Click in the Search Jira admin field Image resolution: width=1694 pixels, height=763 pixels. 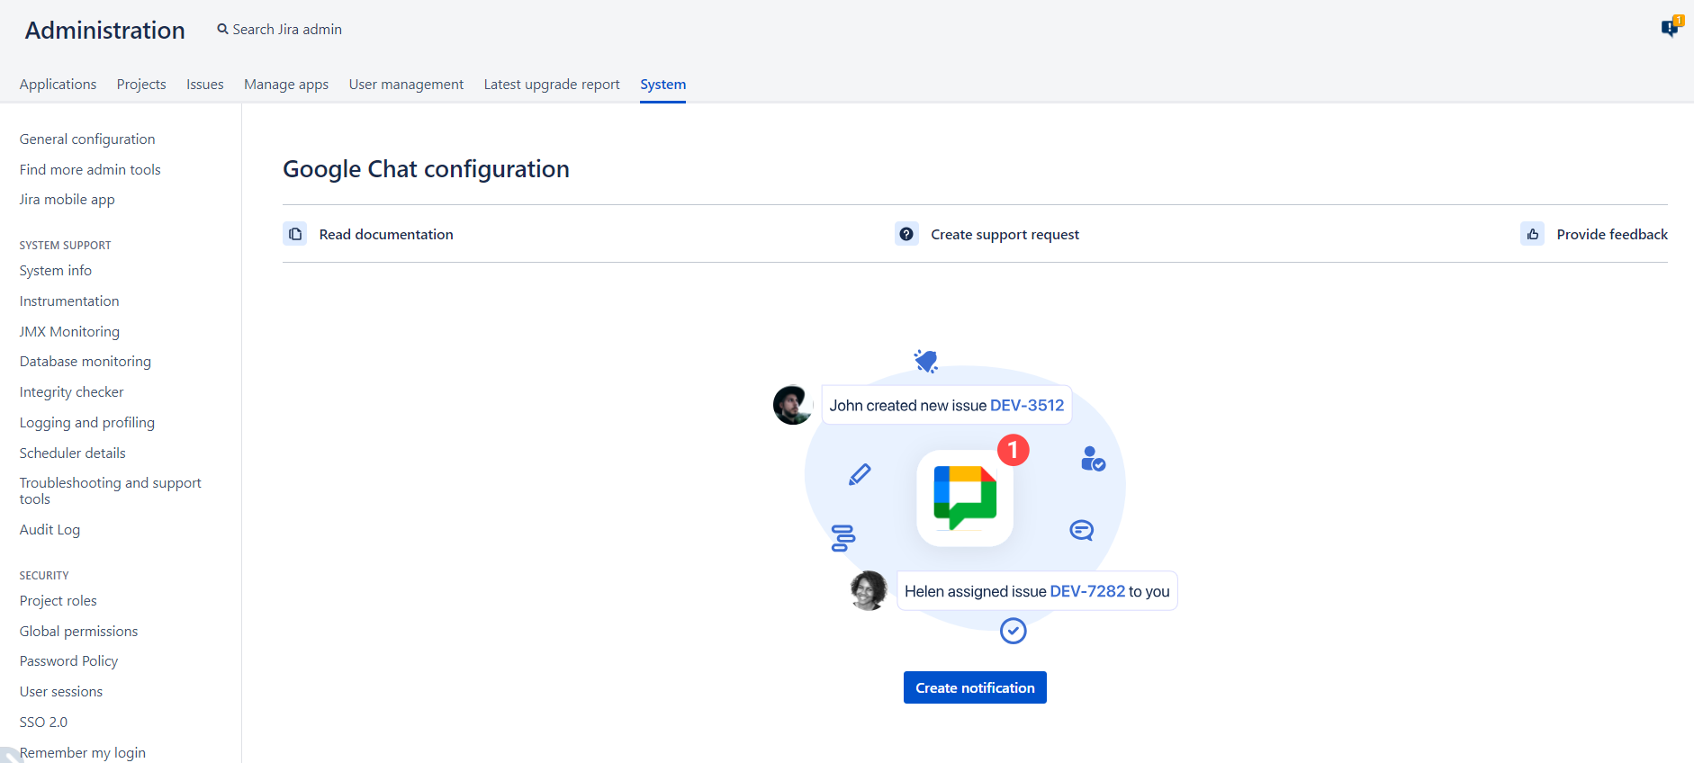287,30
